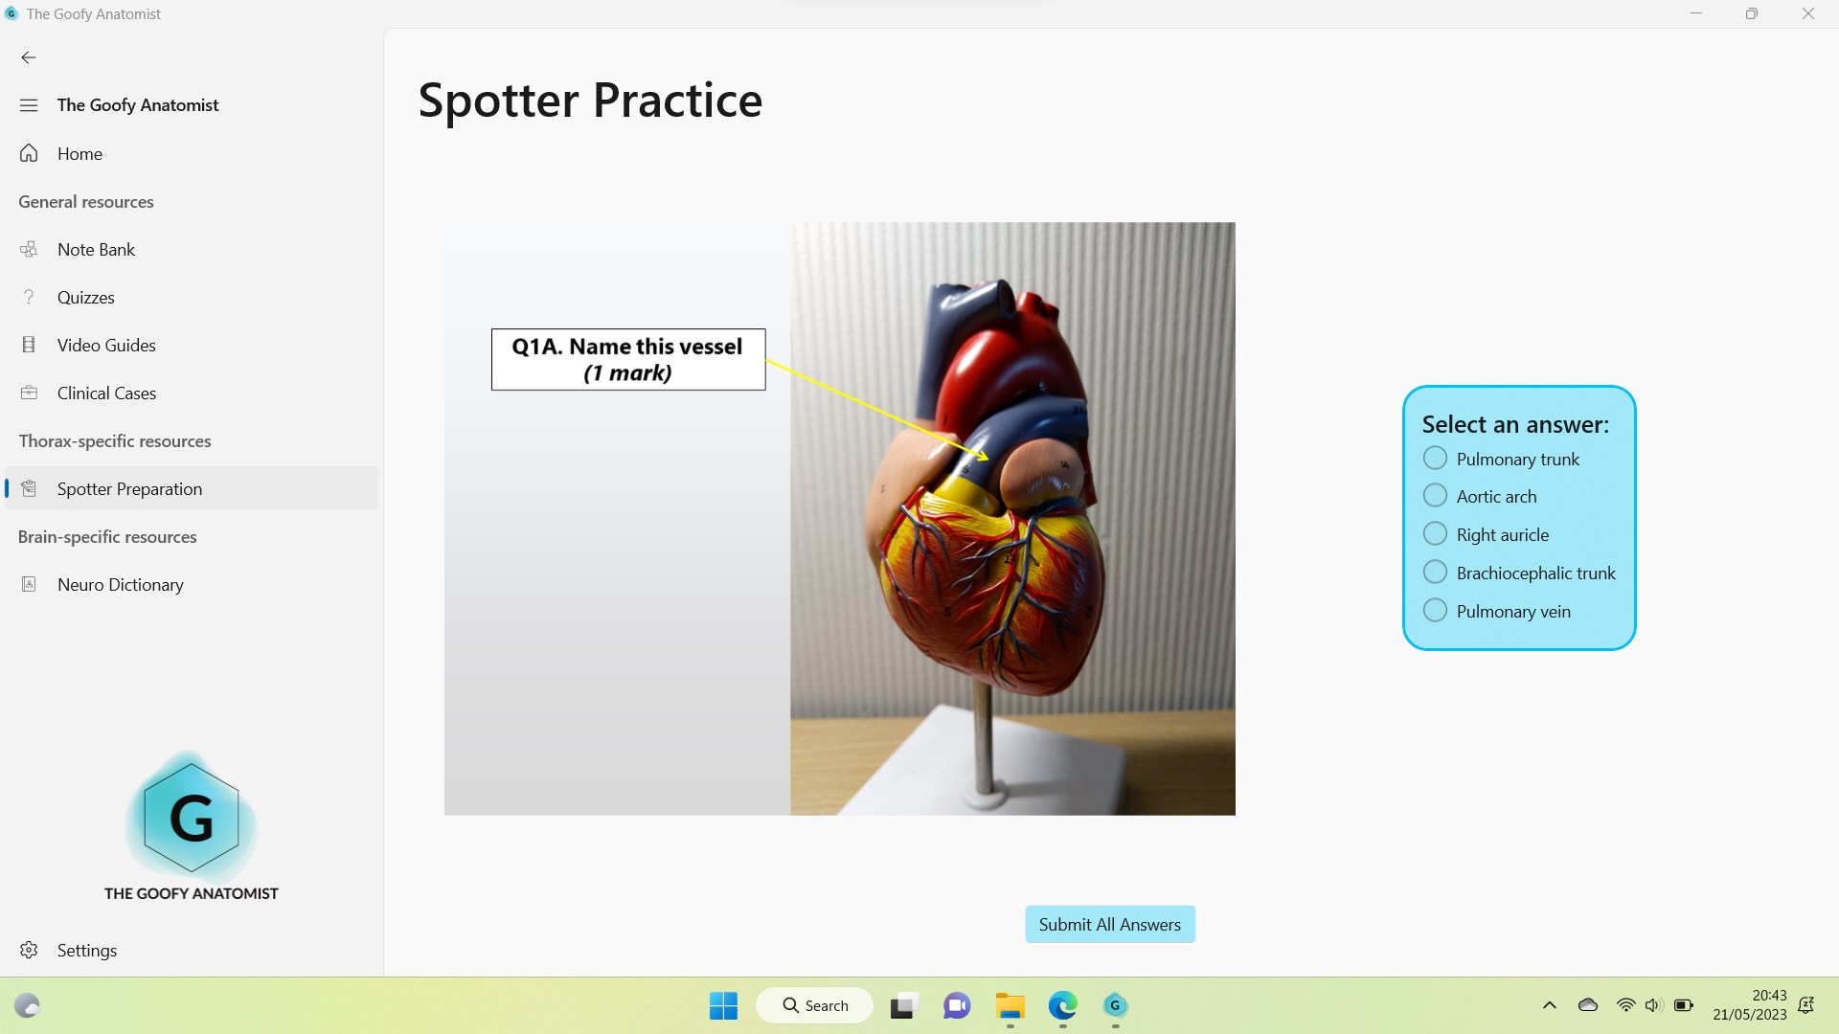The image size is (1839, 1034).
Task: Expand the General resources menu
Action: point(86,201)
